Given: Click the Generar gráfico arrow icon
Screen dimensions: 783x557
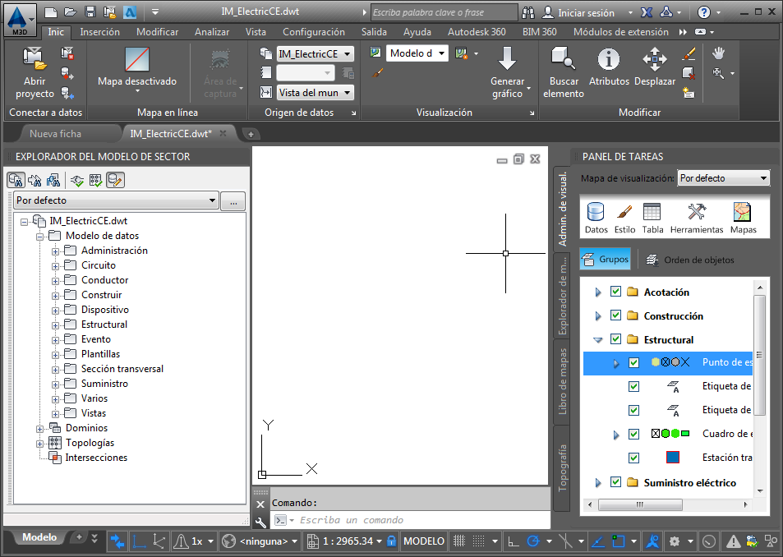Looking at the screenshot, I should click(x=507, y=58).
